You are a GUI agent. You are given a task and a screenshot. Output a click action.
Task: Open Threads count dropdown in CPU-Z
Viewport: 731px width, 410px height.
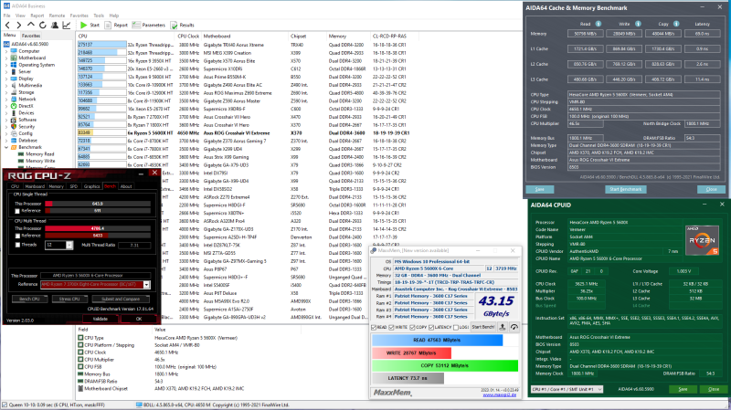[x=69, y=245]
